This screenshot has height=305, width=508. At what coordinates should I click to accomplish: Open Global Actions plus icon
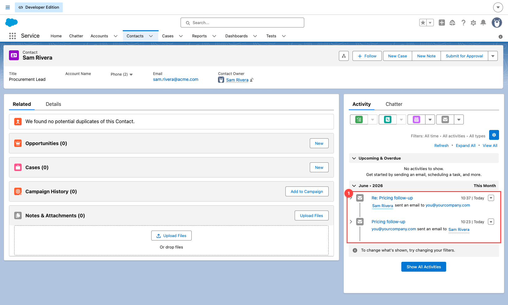tap(442, 23)
